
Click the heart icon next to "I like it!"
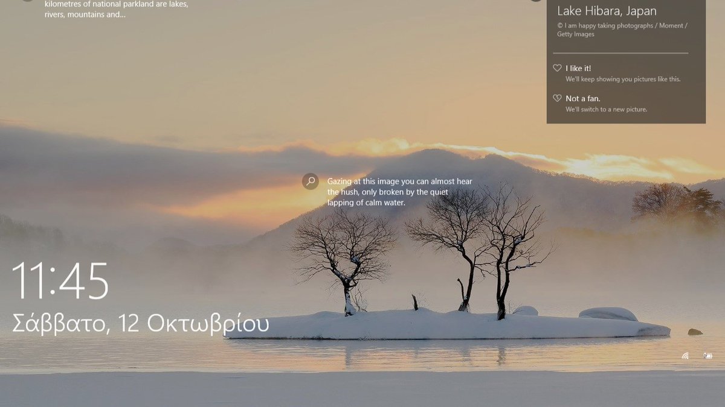[x=557, y=68]
